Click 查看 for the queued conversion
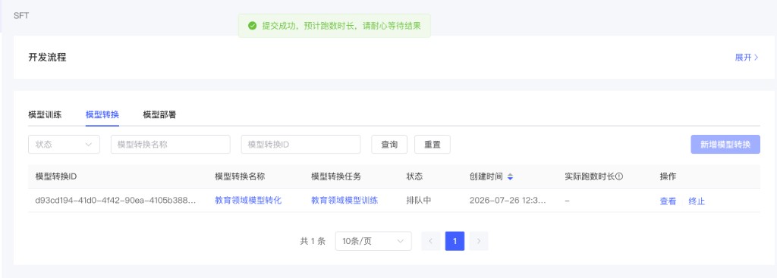The height and width of the screenshot is (278, 777). (x=668, y=201)
